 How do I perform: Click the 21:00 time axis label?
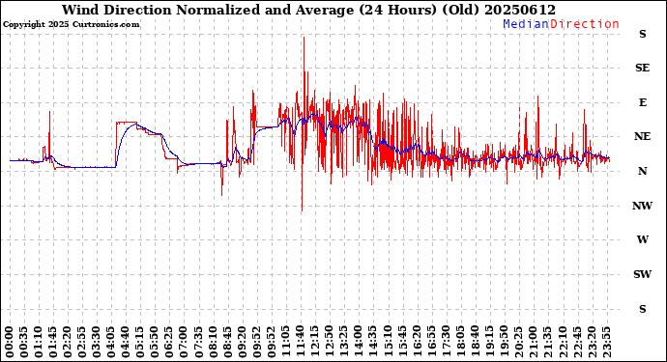(533, 342)
